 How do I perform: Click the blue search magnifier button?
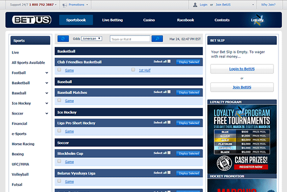click(x=157, y=39)
